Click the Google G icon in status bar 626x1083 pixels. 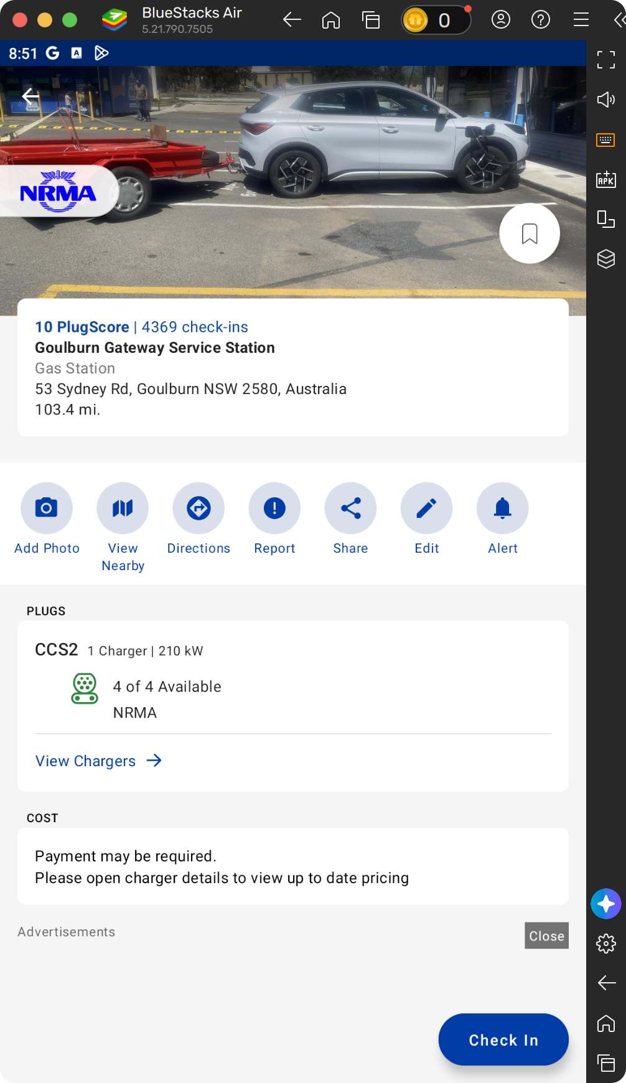pos(53,54)
